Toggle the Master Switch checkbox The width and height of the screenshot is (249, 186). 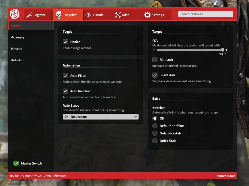[16, 163]
